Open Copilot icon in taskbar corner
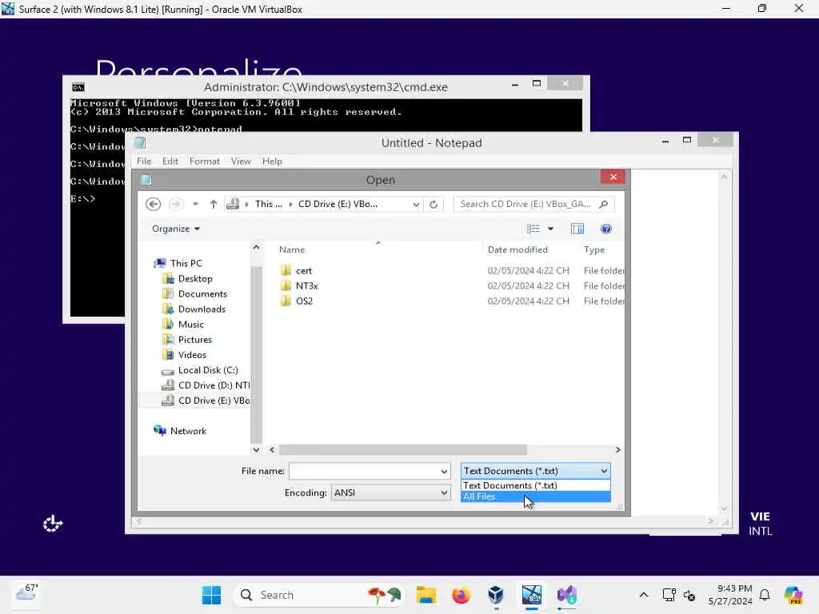This screenshot has width=819, height=614. 793,595
